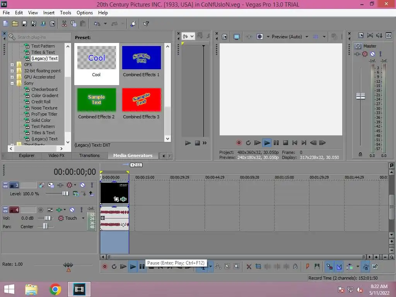Open the Tools menu
The width and height of the screenshot is (396, 297).
pyautogui.click(x=65, y=13)
